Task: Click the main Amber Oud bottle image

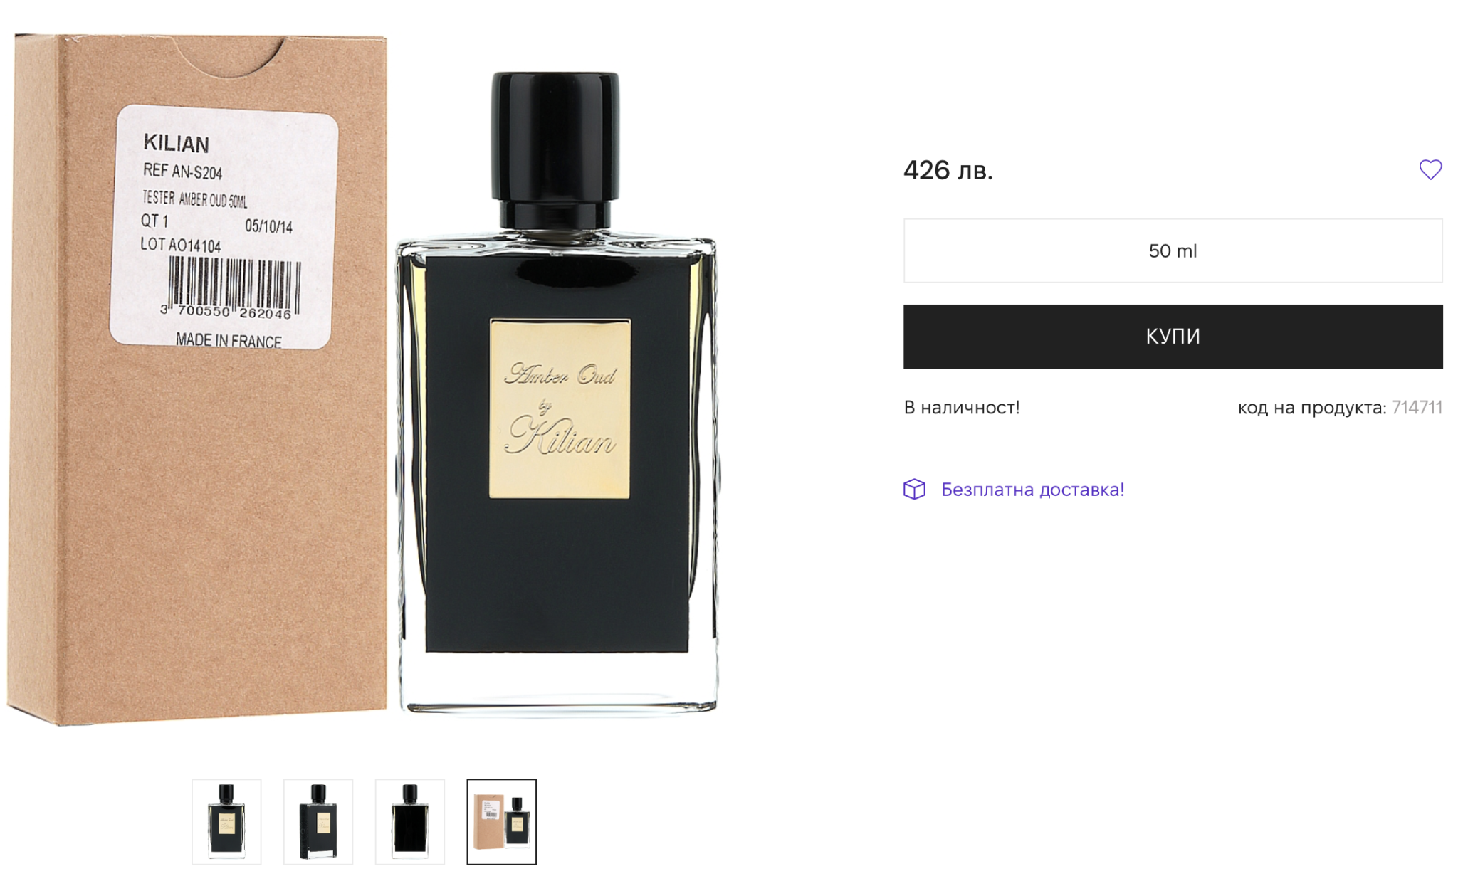Action: (x=557, y=391)
